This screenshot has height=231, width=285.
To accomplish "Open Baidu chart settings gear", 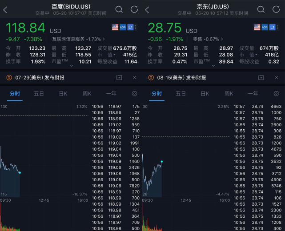I will [x=135, y=94].
